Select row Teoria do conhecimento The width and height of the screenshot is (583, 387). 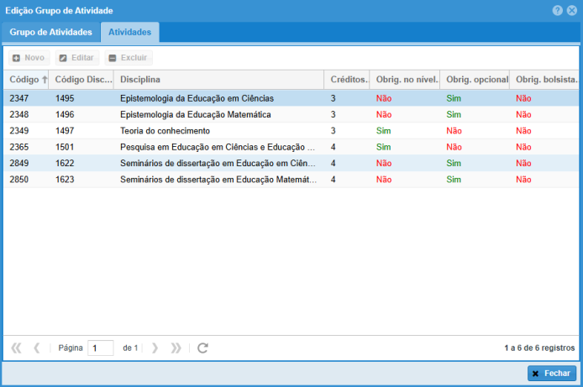pos(165,131)
